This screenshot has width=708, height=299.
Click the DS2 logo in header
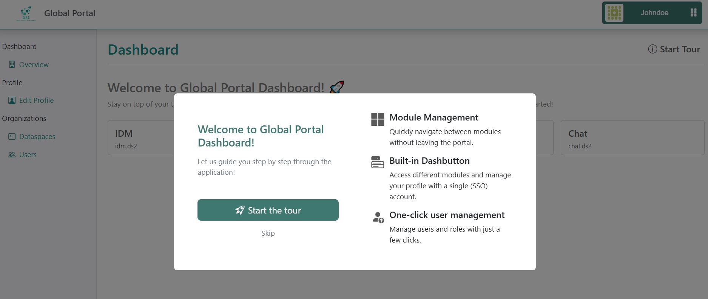click(x=26, y=14)
